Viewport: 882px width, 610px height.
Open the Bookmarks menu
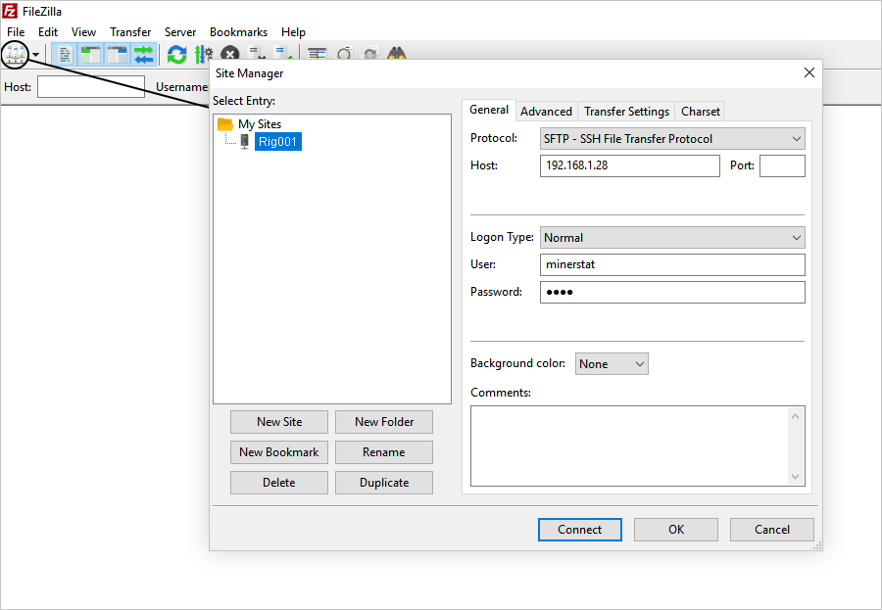[238, 32]
